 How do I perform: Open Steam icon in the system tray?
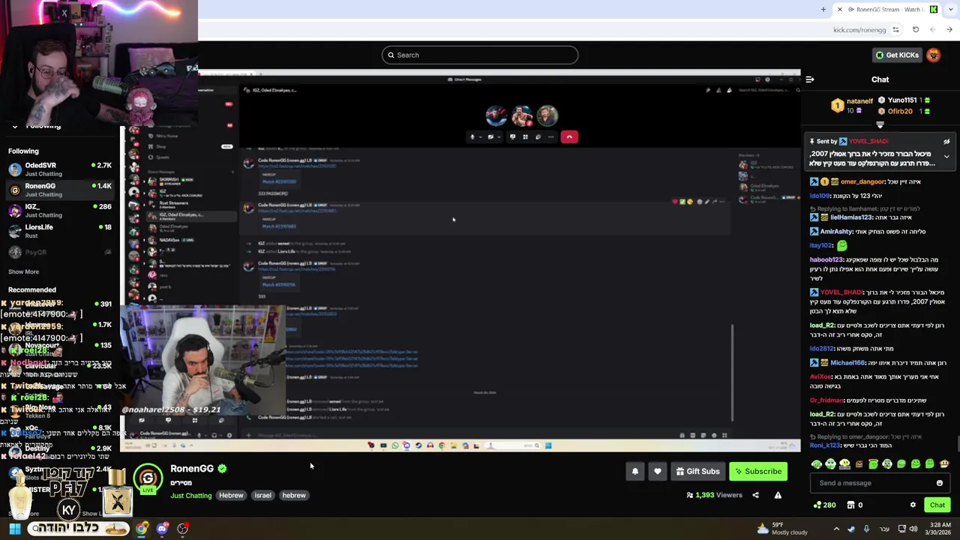851,529
